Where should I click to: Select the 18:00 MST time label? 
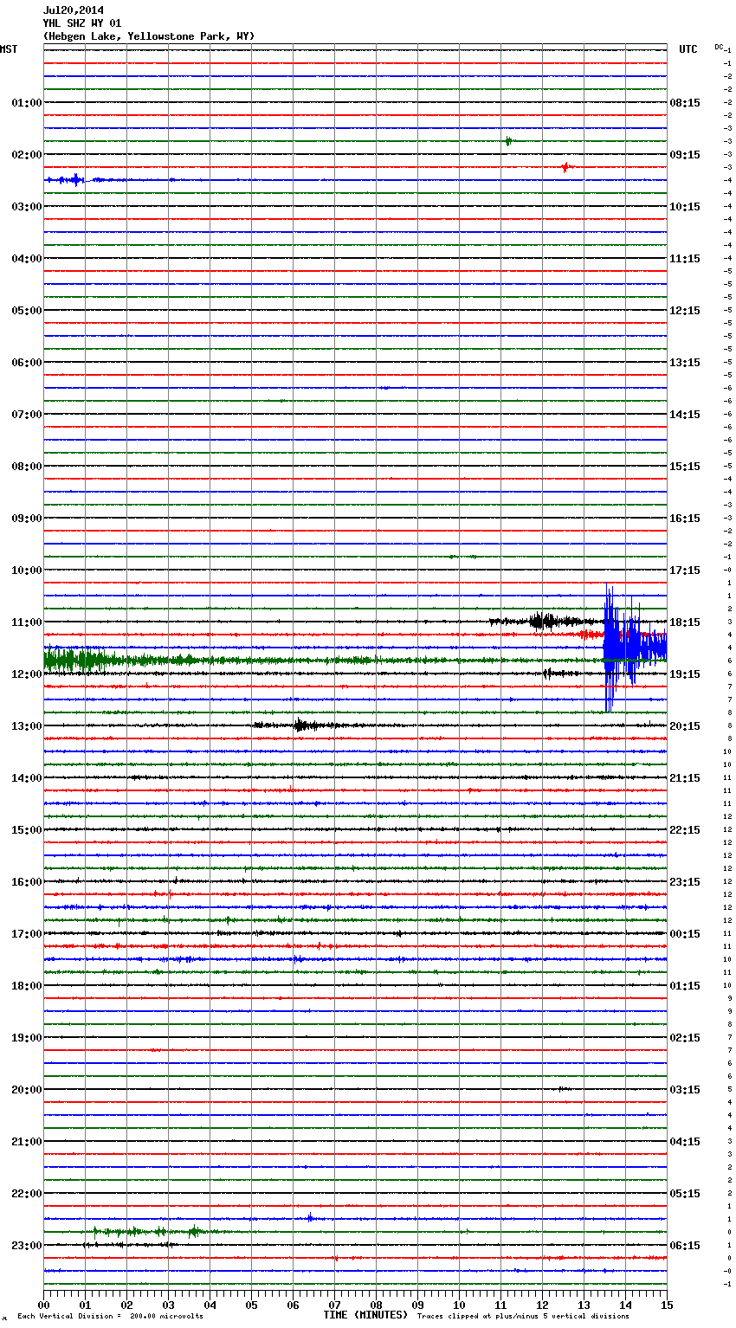tap(27, 986)
